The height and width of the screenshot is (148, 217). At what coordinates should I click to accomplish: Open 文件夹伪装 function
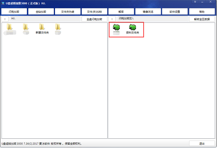(x=68, y=12)
